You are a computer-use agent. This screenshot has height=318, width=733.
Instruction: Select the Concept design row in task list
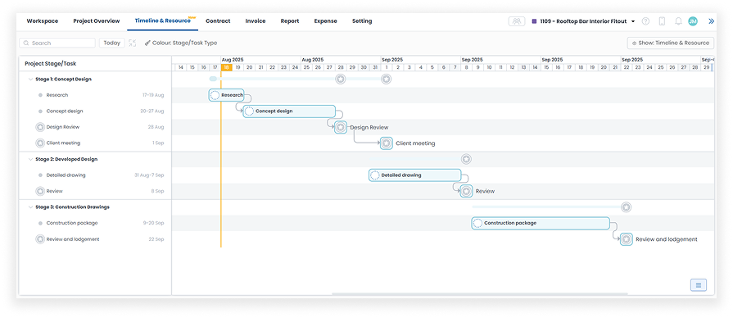pos(95,111)
